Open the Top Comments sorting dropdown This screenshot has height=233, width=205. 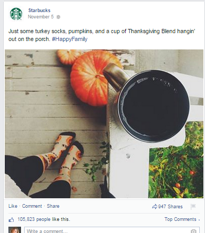click(182, 219)
